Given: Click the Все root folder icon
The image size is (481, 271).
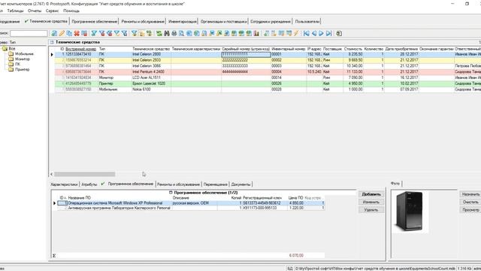Looking at the screenshot, I should point(5,48).
